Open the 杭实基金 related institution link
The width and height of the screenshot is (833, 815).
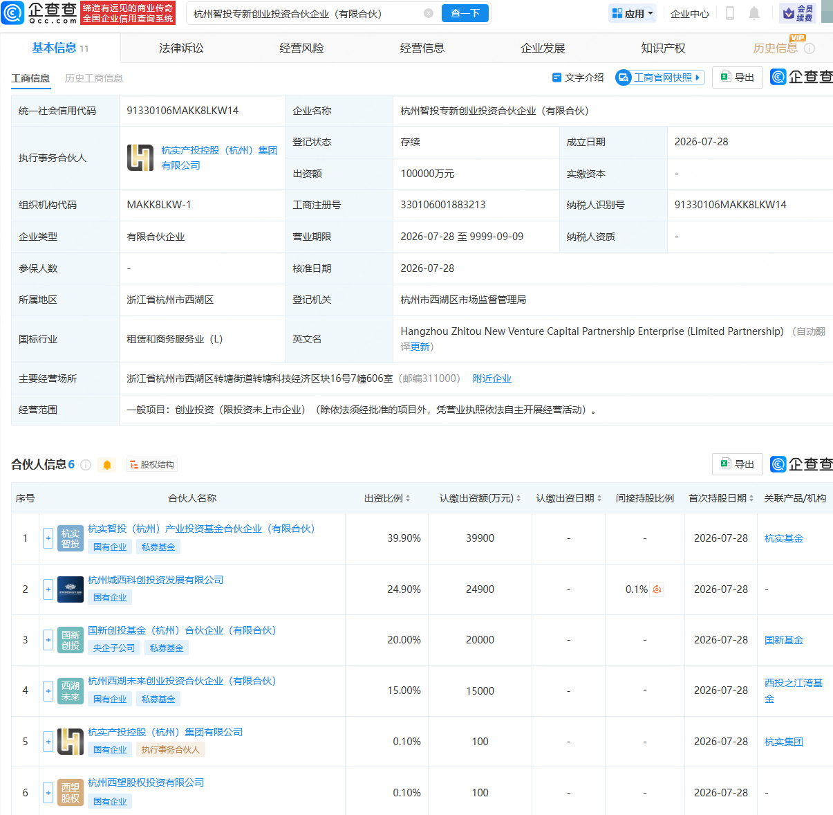tap(784, 538)
